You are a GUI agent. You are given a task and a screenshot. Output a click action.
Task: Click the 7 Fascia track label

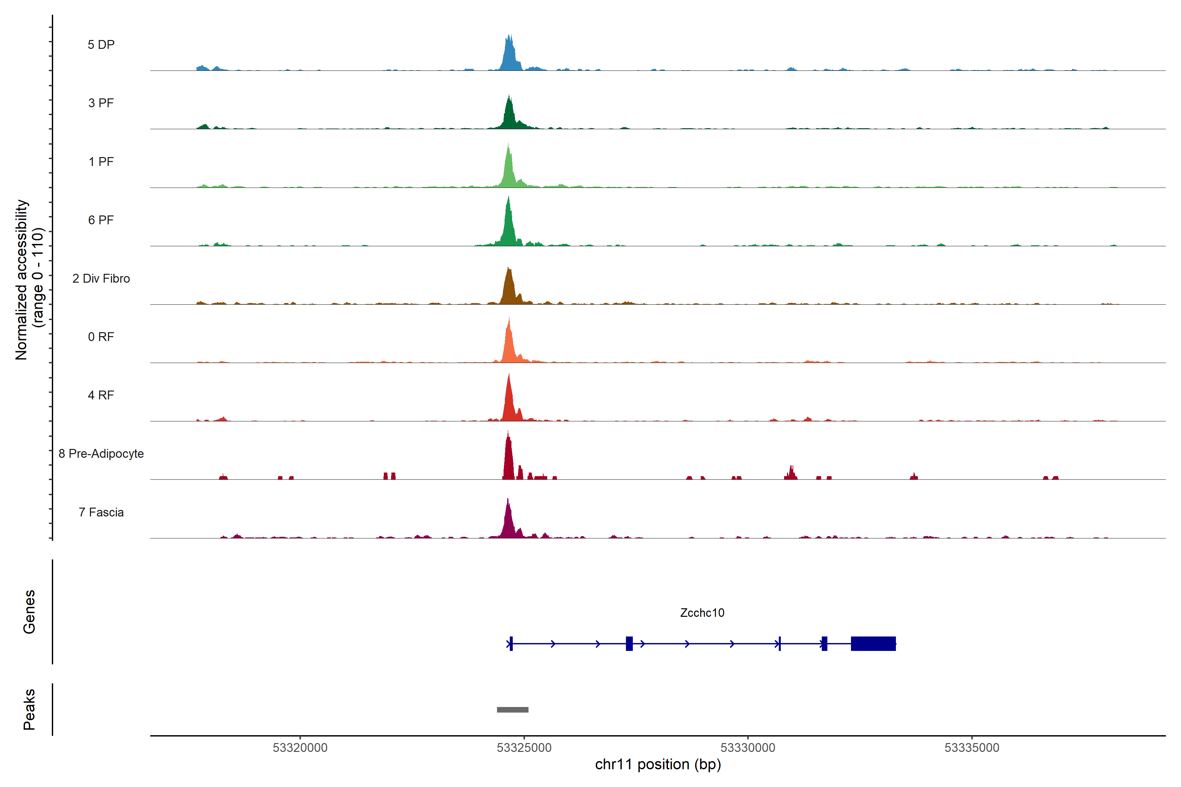click(101, 512)
